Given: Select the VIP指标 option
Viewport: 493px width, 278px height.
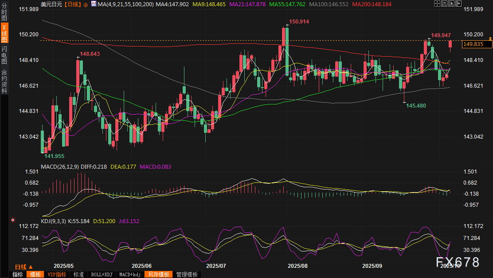Looking at the screenshot, I should click(57, 274).
